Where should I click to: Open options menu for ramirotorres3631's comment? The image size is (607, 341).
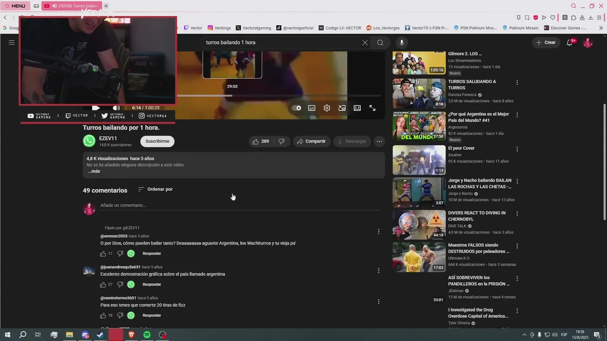coord(378,301)
